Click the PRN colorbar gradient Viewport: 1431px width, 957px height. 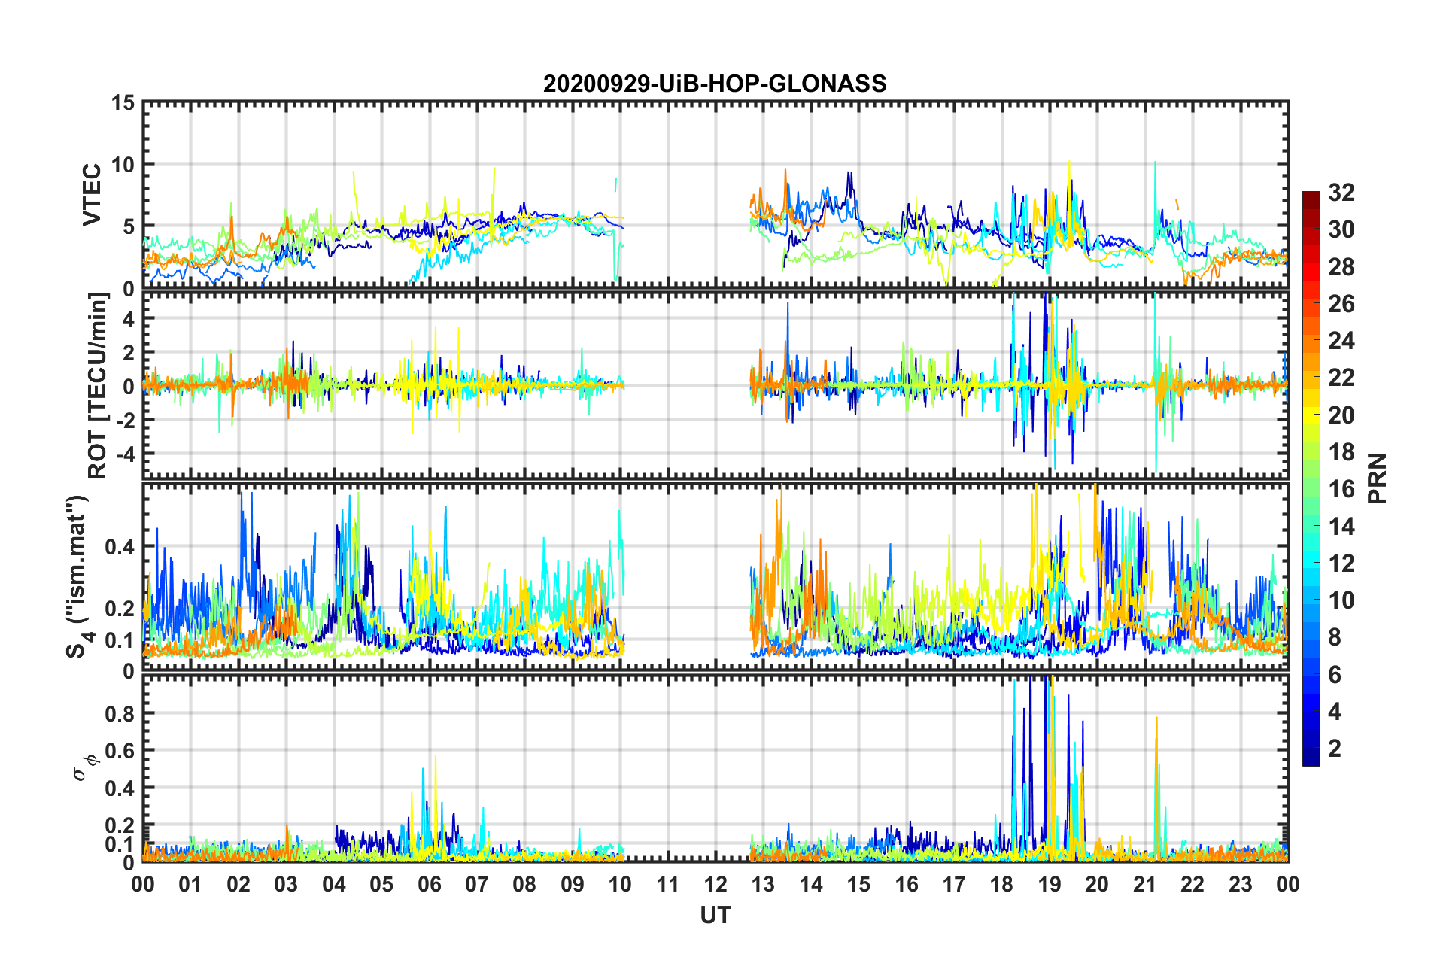1311,478
